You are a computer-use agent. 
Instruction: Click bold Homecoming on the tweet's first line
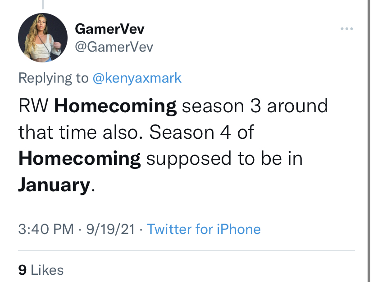coord(115,106)
